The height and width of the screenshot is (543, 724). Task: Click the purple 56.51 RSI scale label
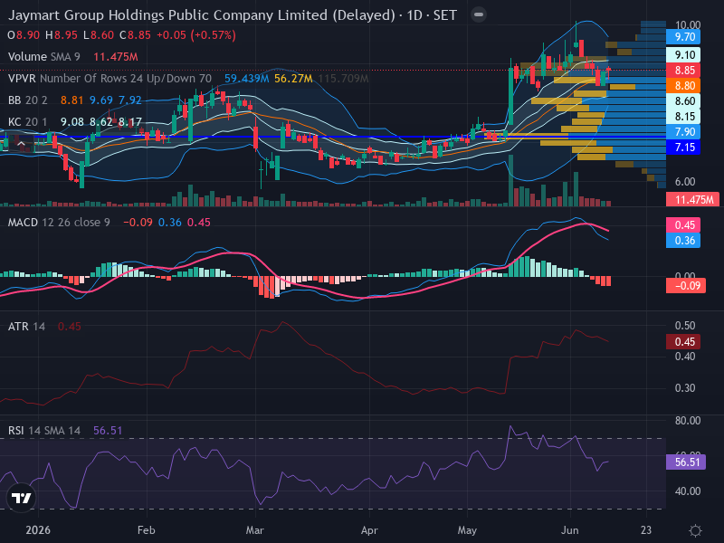tap(686, 462)
